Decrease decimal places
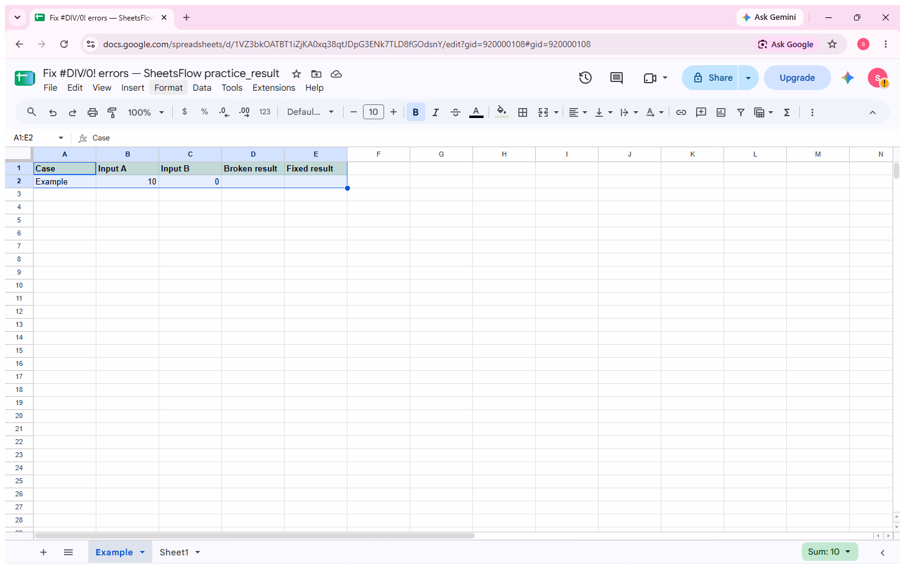This screenshot has width=905, height=569. (224, 112)
